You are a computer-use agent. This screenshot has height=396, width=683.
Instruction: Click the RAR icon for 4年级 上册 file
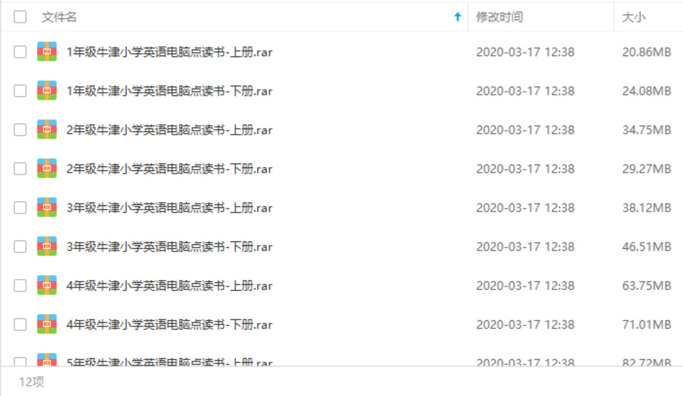click(47, 285)
